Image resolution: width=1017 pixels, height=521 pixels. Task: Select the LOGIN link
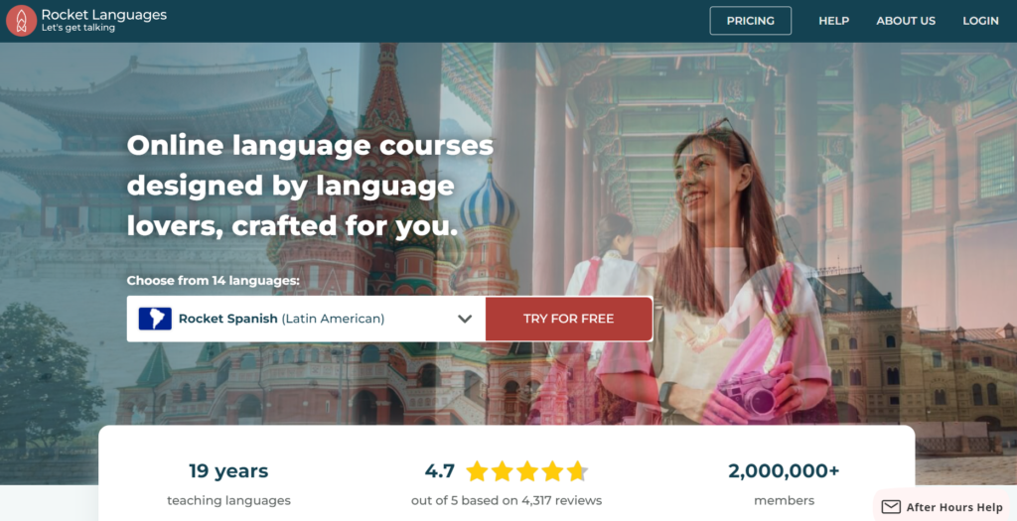tap(980, 21)
